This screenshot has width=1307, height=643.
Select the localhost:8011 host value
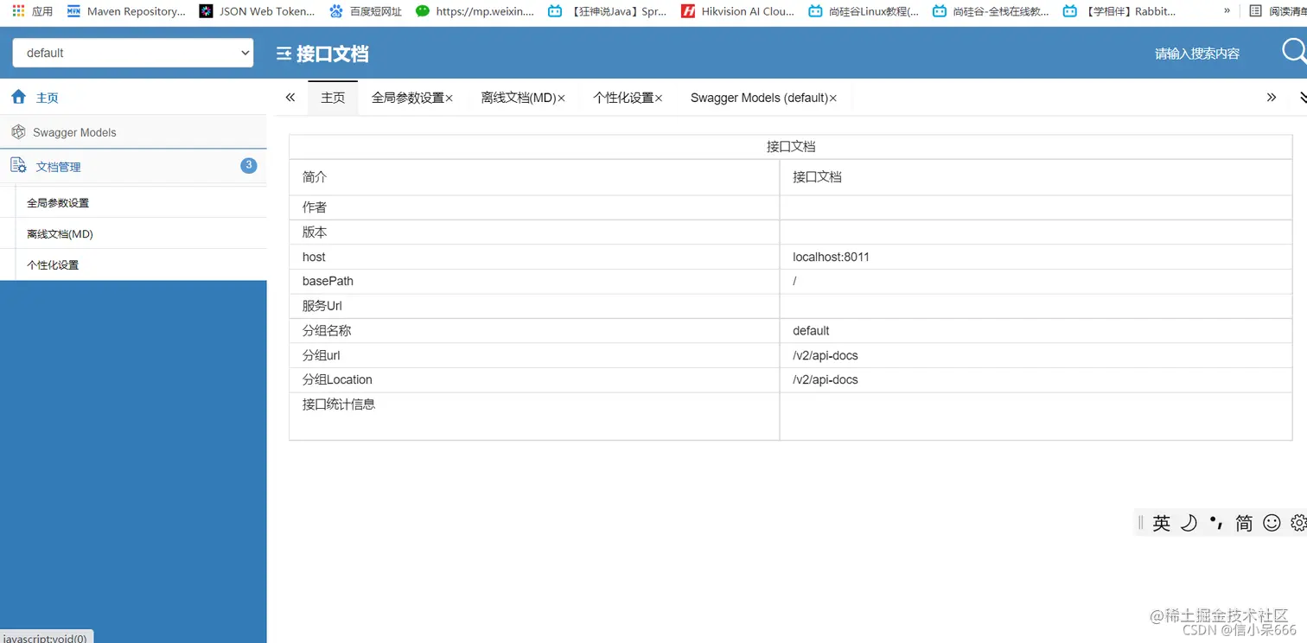831,257
